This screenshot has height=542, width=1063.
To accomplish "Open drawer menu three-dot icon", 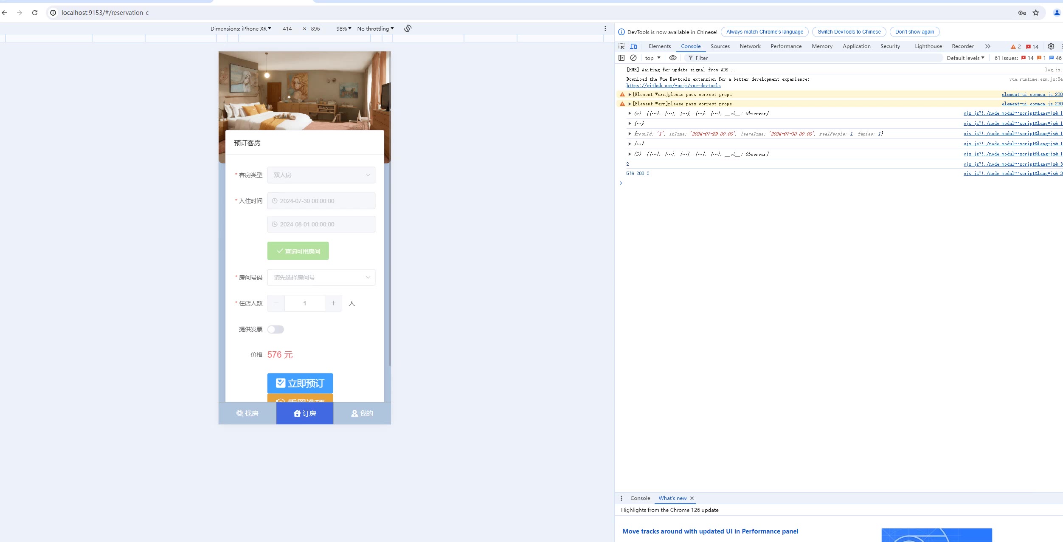I will (621, 498).
